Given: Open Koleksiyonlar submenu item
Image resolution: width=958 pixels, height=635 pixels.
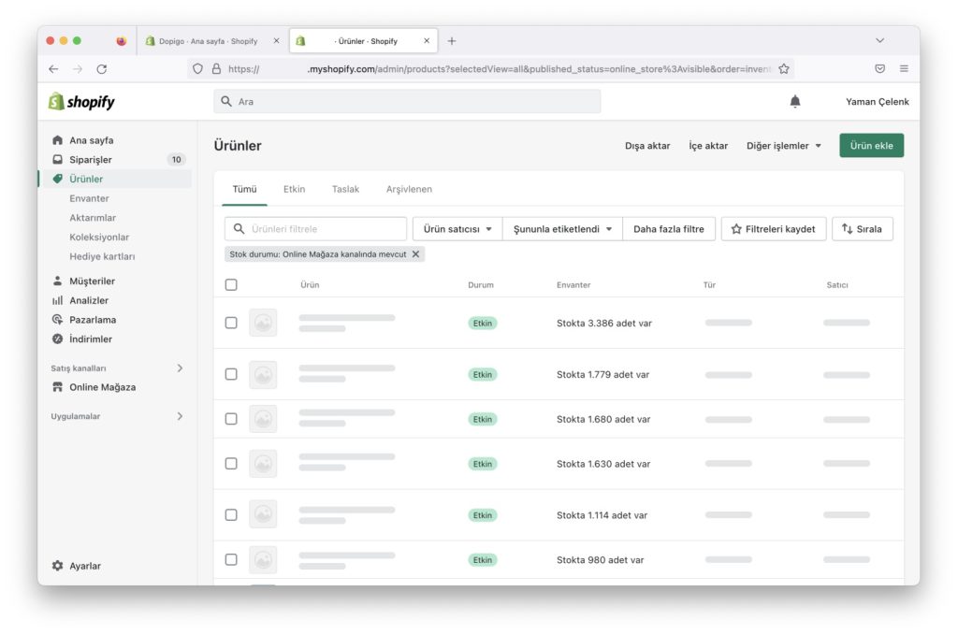Looking at the screenshot, I should 99,237.
